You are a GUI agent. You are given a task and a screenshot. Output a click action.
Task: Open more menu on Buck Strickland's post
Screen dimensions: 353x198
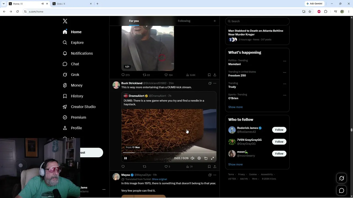(215, 83)
